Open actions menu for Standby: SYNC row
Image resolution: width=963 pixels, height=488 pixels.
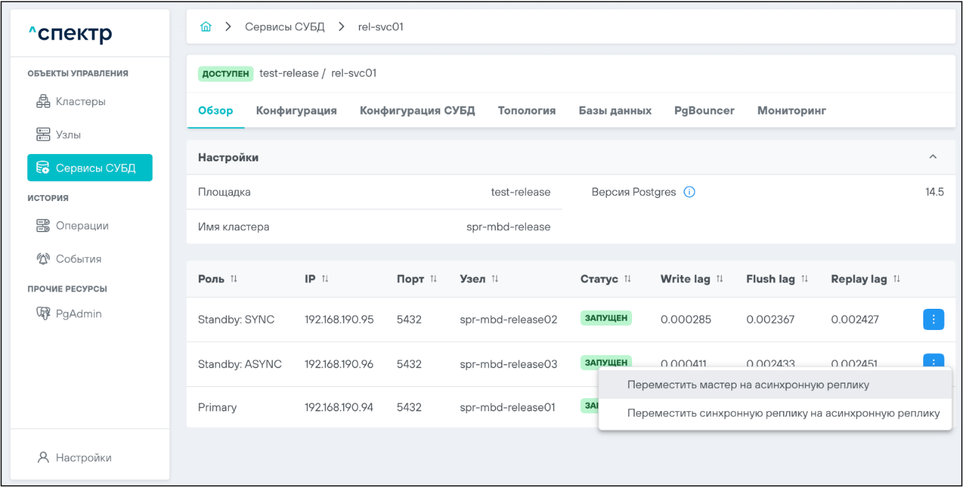[933, 319]
